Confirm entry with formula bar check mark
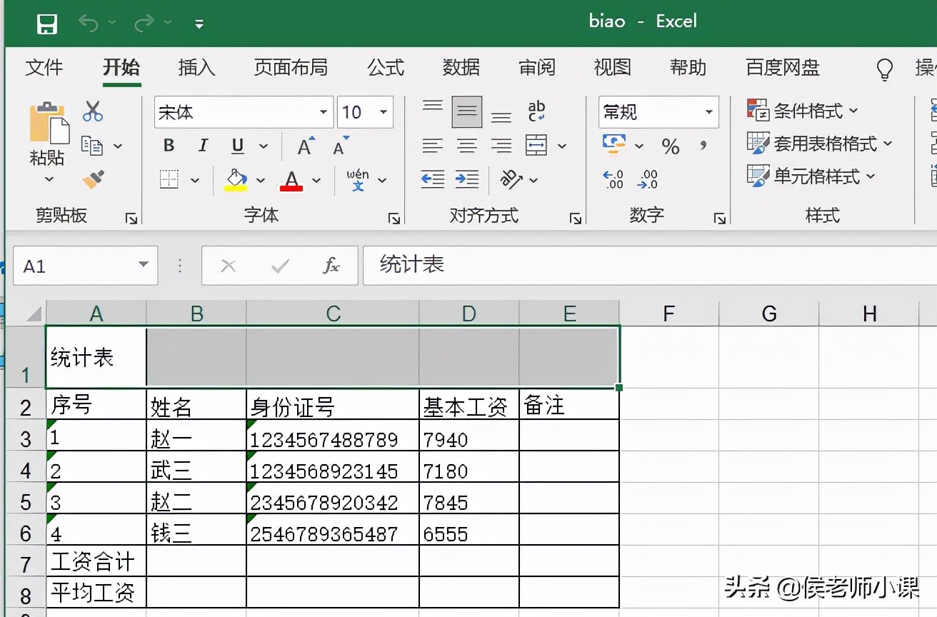This screenshot has width=937, height=617. tap(280, 266)
